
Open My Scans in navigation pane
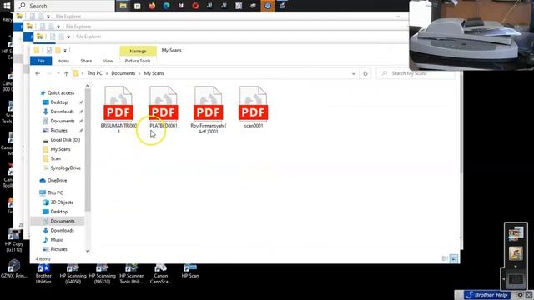[x=60, y=149]
